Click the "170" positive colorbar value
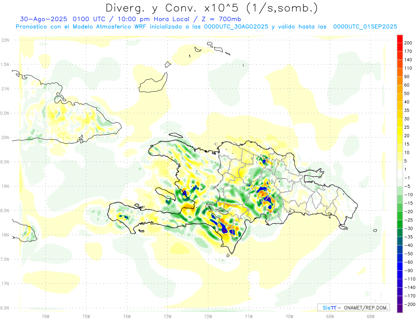 [408, 52]
